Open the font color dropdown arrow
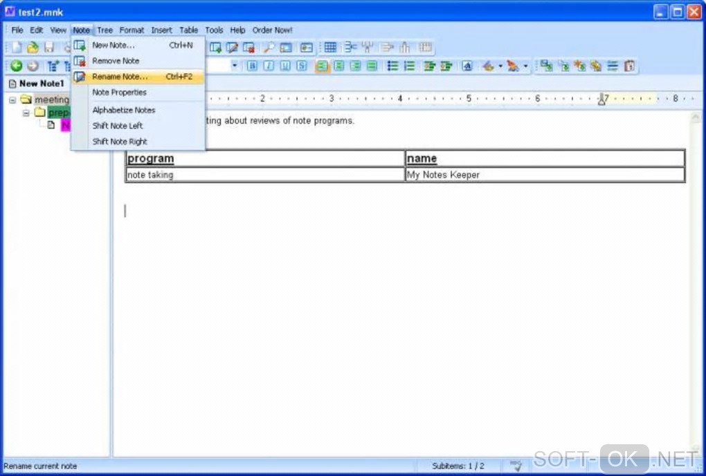 click(x=525, y=66)
